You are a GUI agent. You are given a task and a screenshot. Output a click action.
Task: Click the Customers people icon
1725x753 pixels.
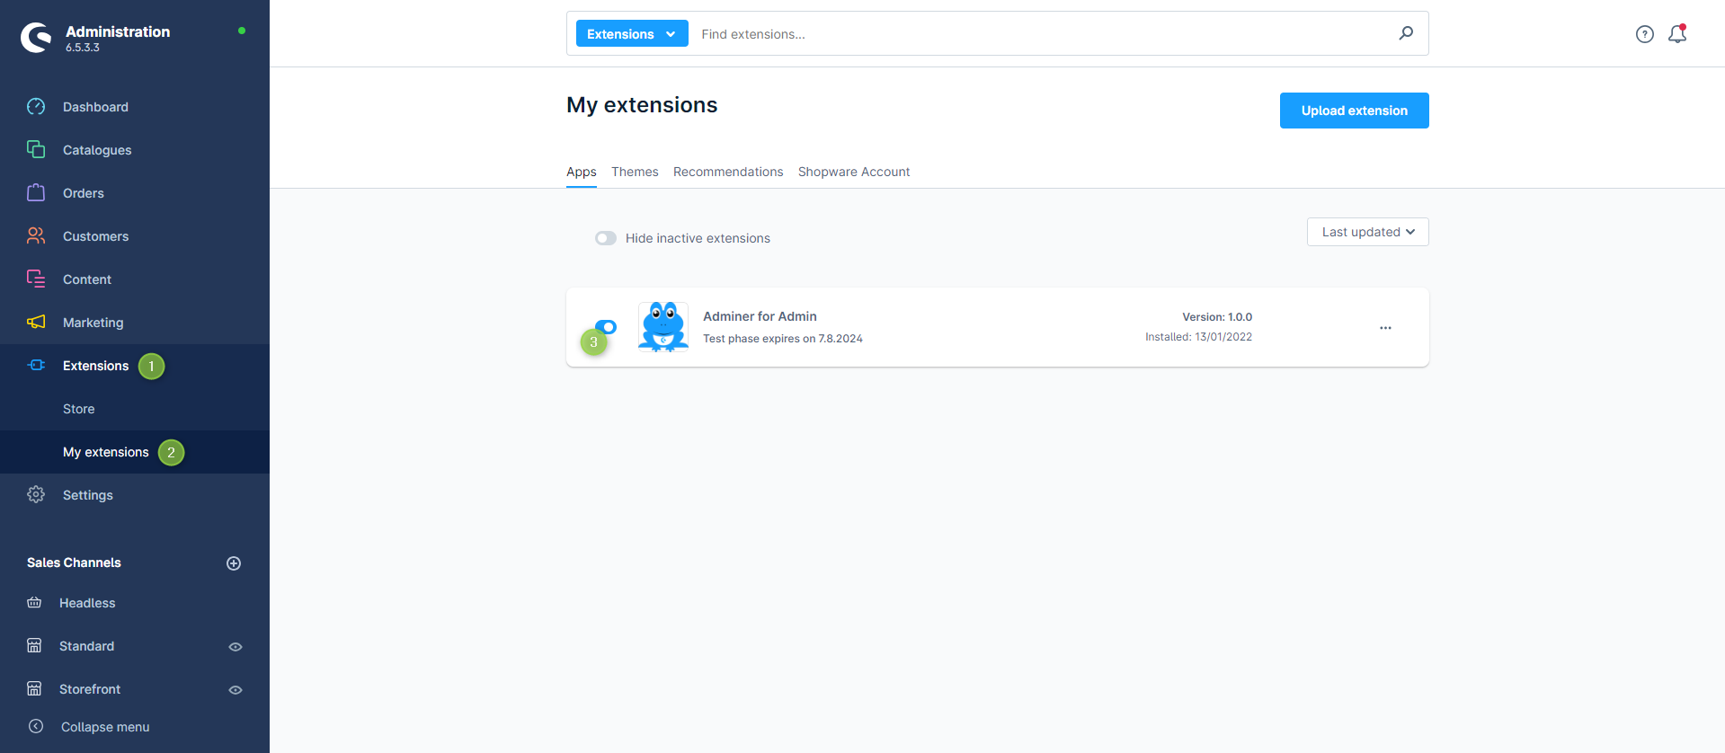click(x=36, y=235)
